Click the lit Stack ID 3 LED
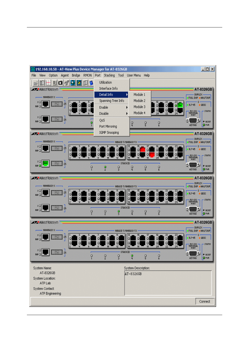The height and width of the screenshot is (343, 242). tap(118, 211)
